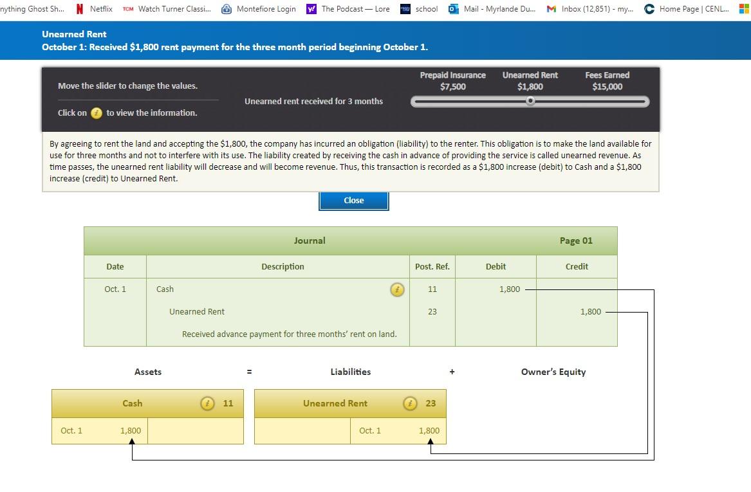Open the Mail - Myrlande bookmark
The width and height of the screenshot is (751, 492).
click(492, 8)
